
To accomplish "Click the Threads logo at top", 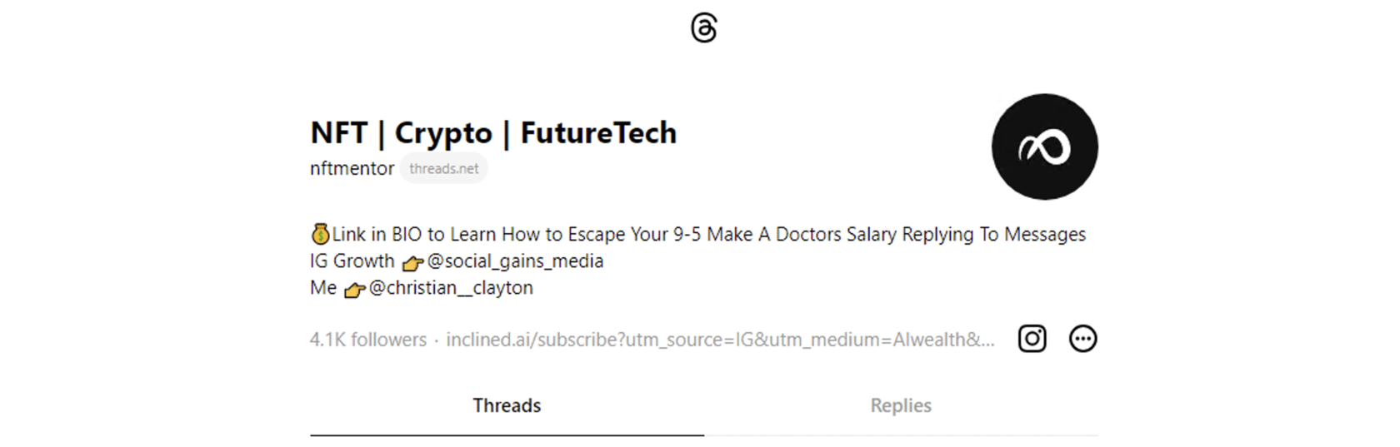I will [x=704, y=28].
